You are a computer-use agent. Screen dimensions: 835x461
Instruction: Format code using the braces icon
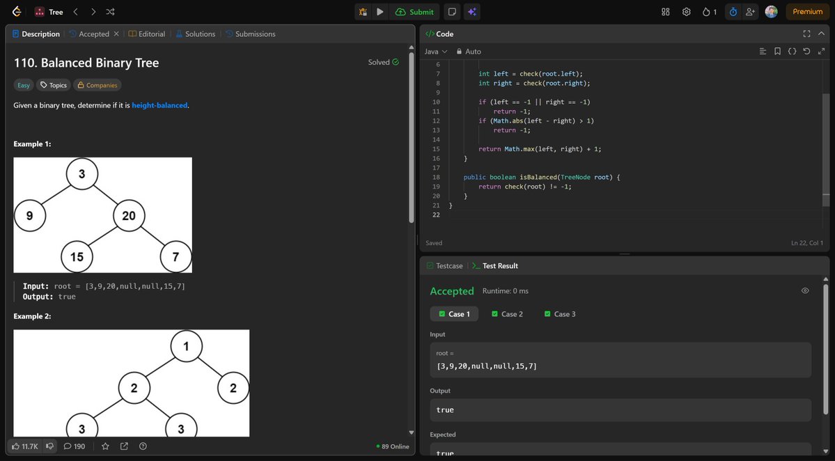click(x=792, y=51)
